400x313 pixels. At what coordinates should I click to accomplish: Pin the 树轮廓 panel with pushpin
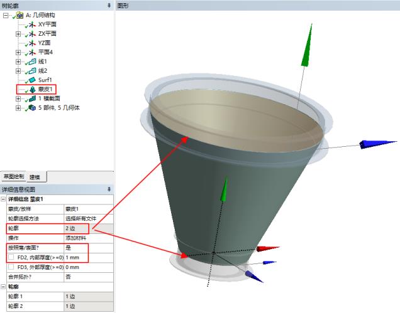(x=109, y=5)
